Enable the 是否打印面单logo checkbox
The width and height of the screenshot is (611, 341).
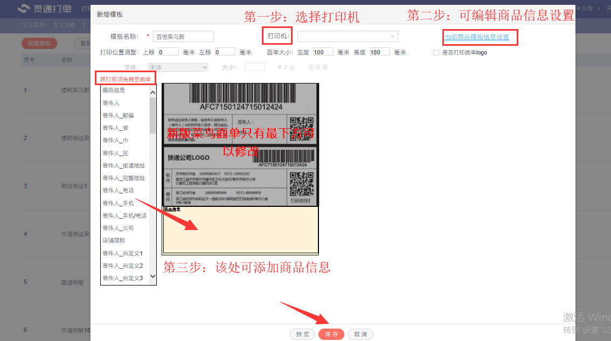click(436, 53)
